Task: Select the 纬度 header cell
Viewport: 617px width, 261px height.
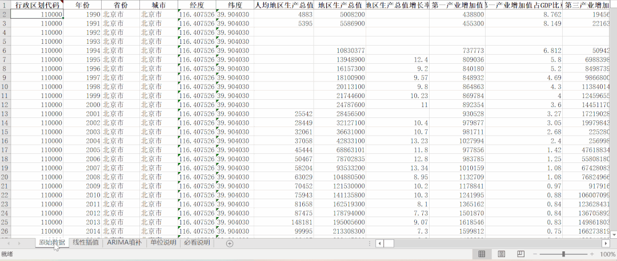Action: click(x=235, y=5)
